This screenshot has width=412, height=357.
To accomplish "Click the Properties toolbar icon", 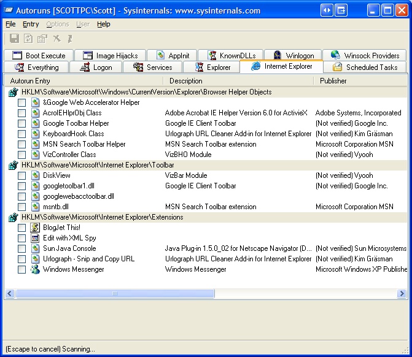I will [42, 39].
